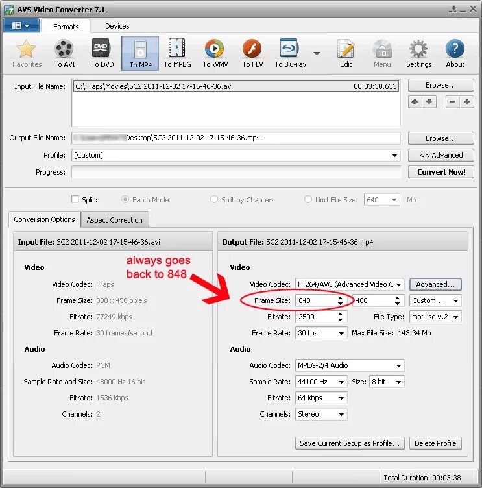The height and width of the screenshot is (488, 482).
Task: Start conversion with Convert Now!
Action: (x=441, y=172)
